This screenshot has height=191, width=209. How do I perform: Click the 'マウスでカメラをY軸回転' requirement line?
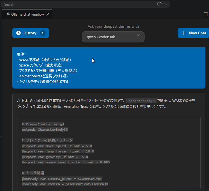[x=48, y=71]
